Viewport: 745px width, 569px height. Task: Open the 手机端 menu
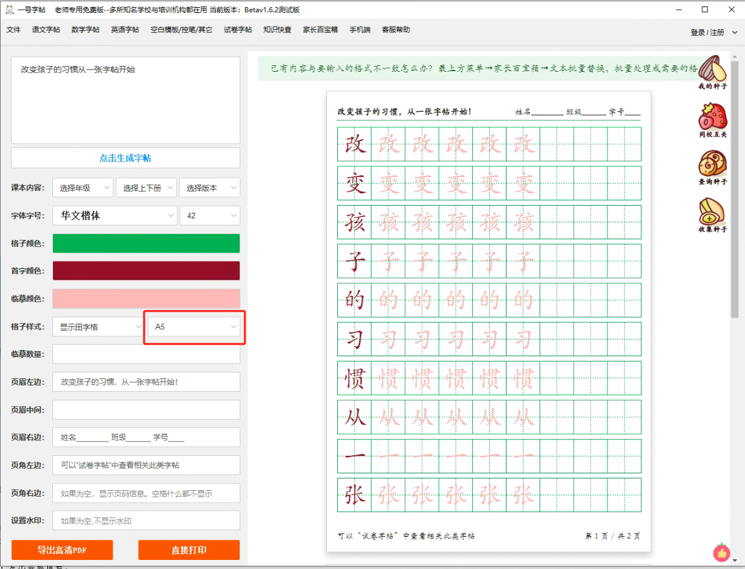[360, 30]
